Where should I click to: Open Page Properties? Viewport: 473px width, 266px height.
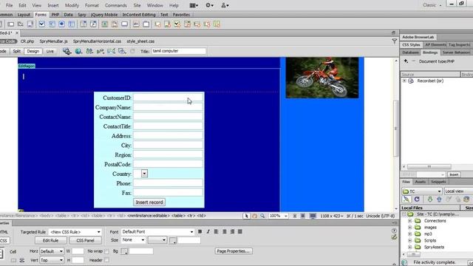[x=234, y=251]
